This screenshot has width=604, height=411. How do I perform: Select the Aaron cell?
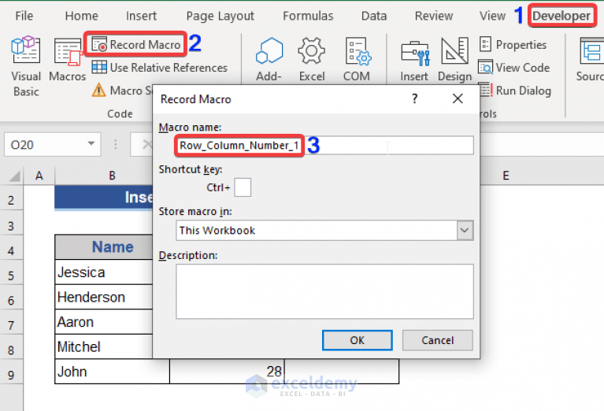(104, 322)
